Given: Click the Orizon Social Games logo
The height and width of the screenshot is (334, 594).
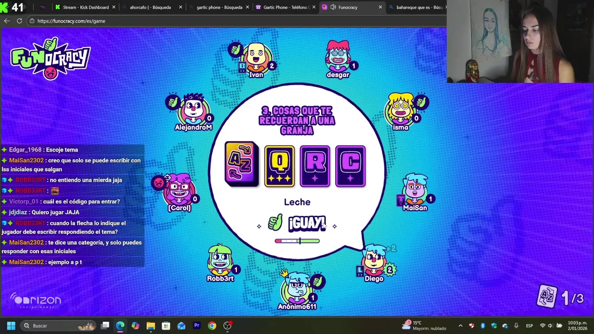Looking at the screenshot, I should point(36,301).
